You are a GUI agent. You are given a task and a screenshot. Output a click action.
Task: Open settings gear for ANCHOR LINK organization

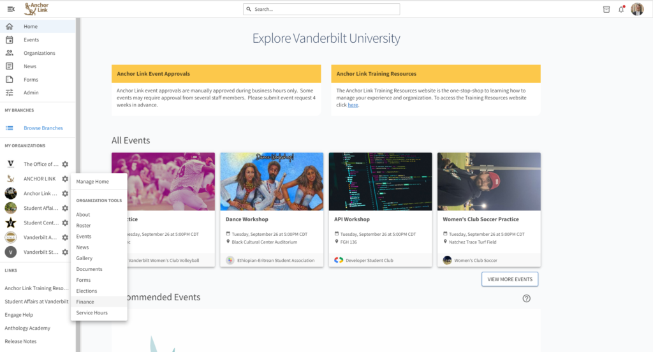coord(65,179)
